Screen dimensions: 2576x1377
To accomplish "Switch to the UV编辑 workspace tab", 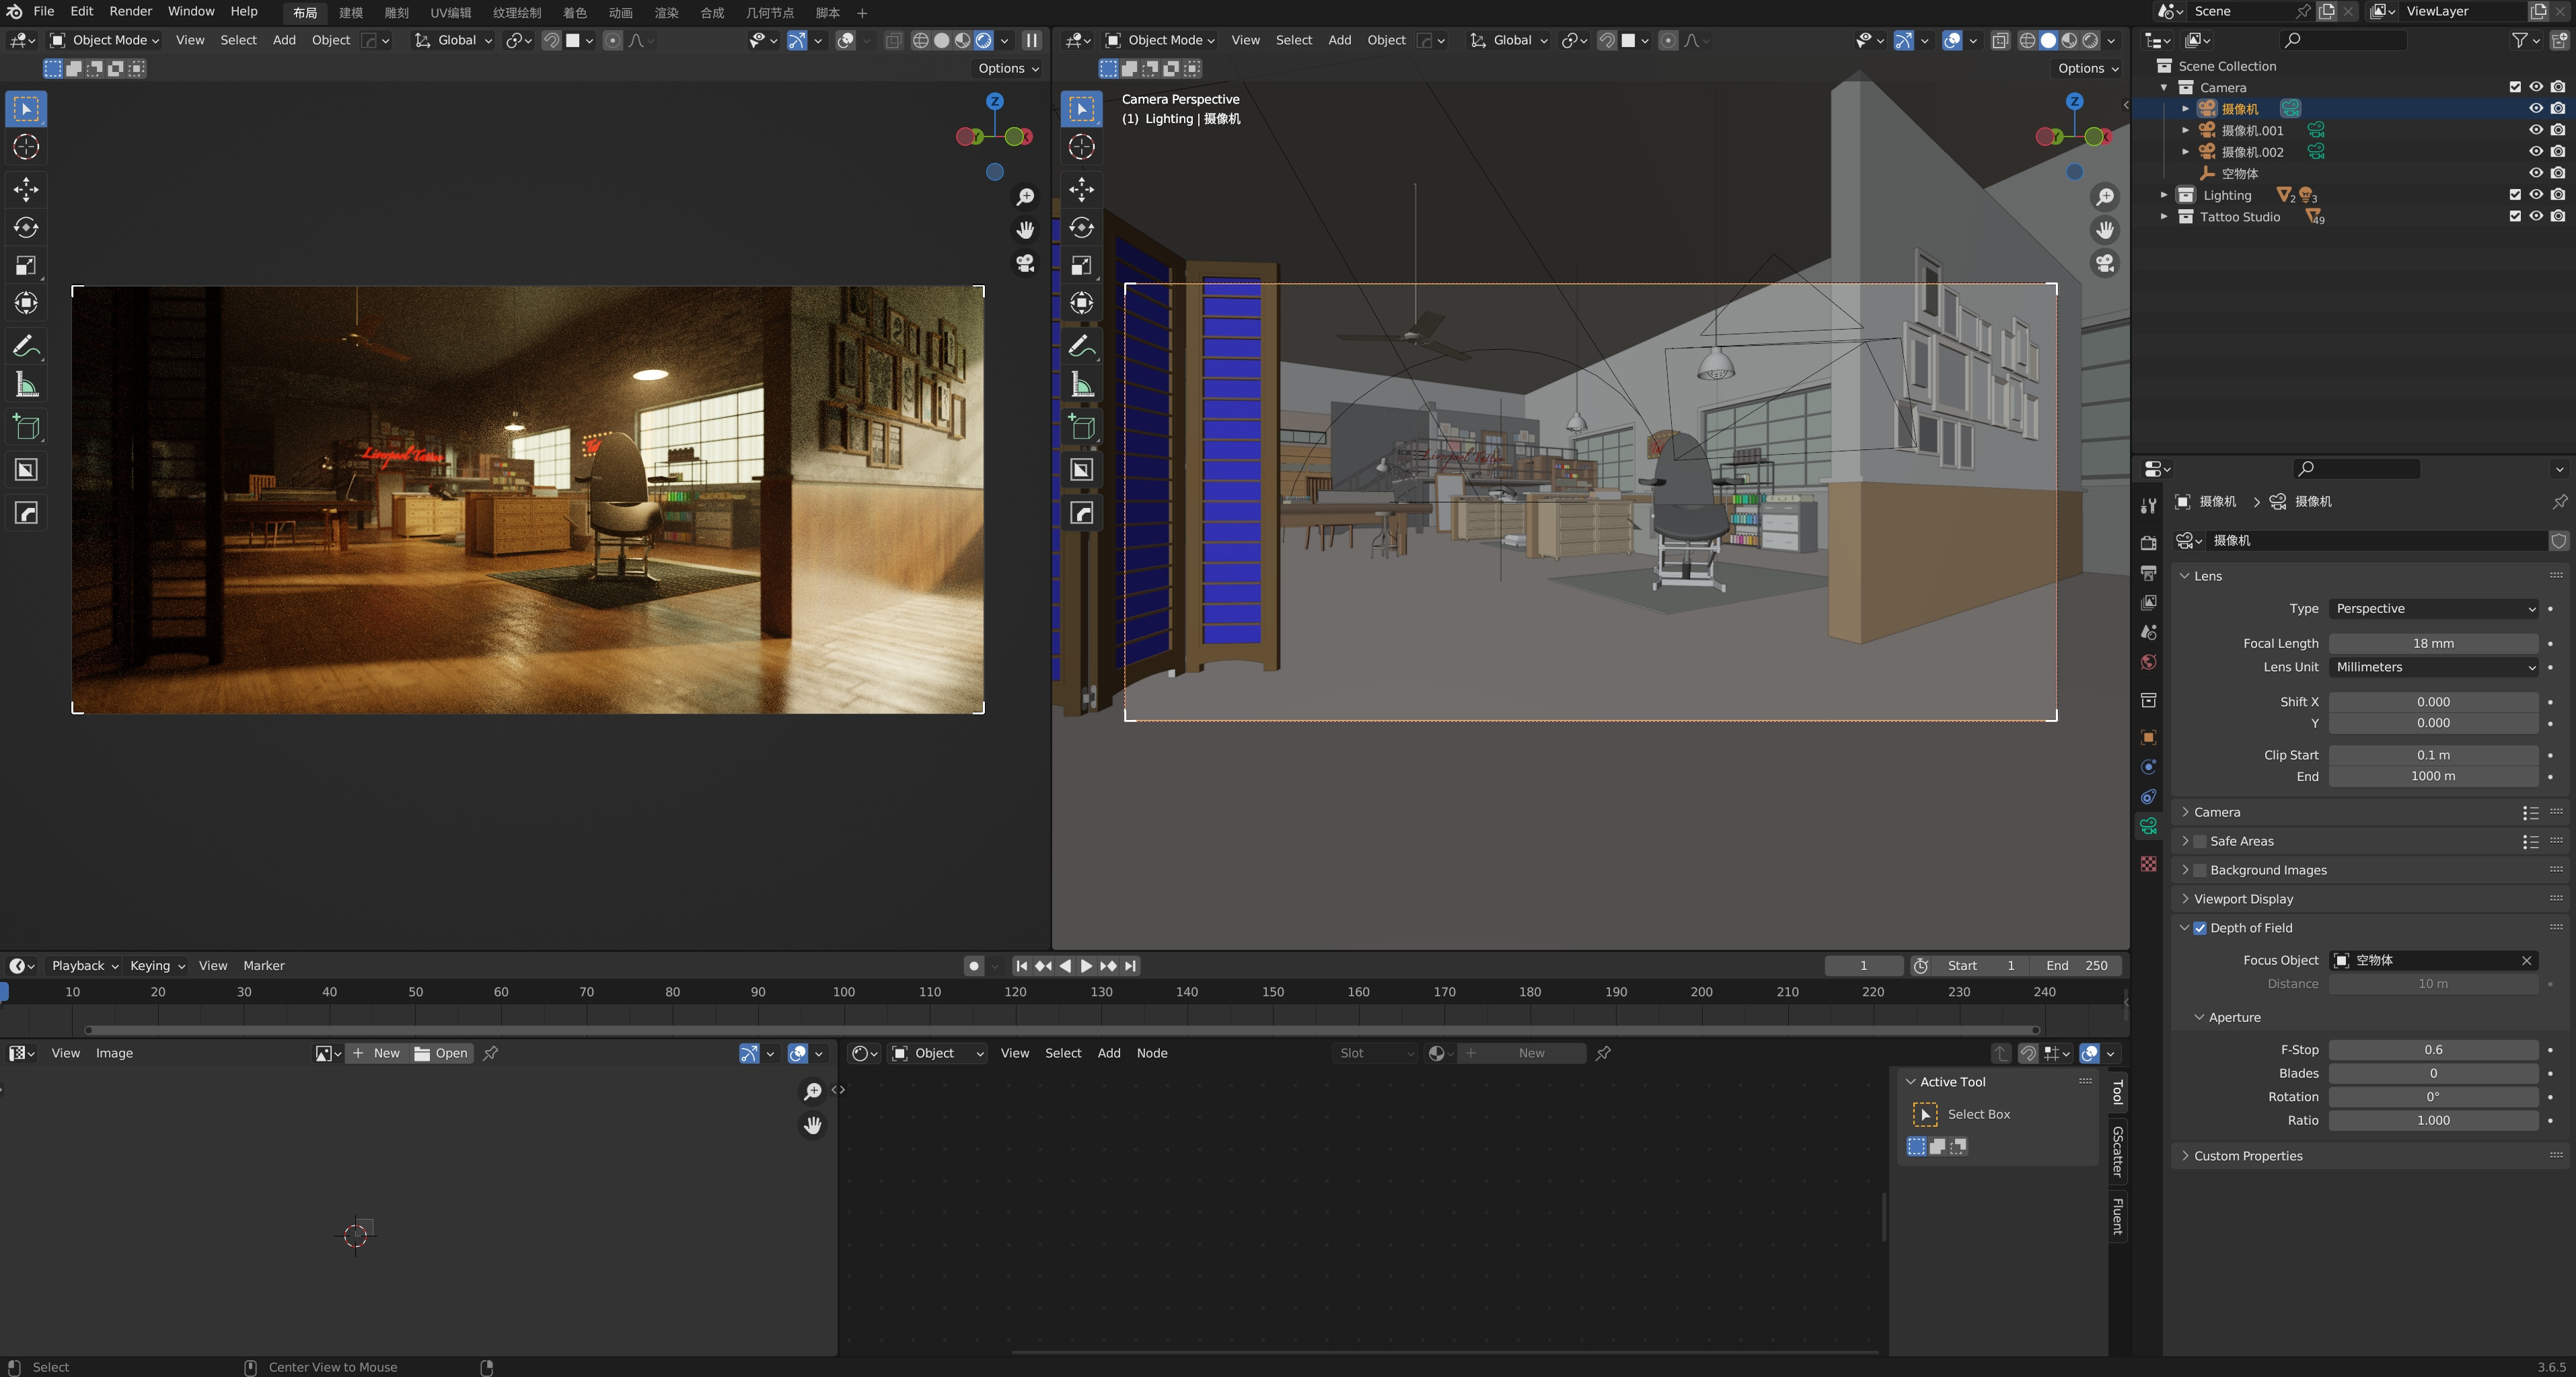I will (x=450, y=13).
